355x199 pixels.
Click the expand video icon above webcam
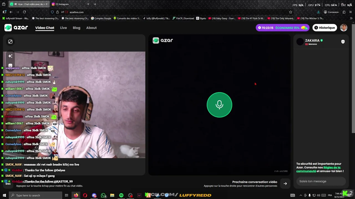coord(10,41)
